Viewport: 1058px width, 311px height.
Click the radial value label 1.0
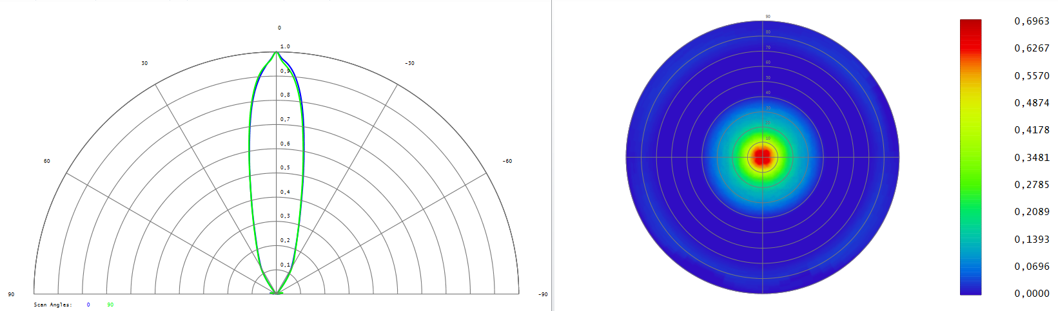pyautogui.click(x=285, y=46)
